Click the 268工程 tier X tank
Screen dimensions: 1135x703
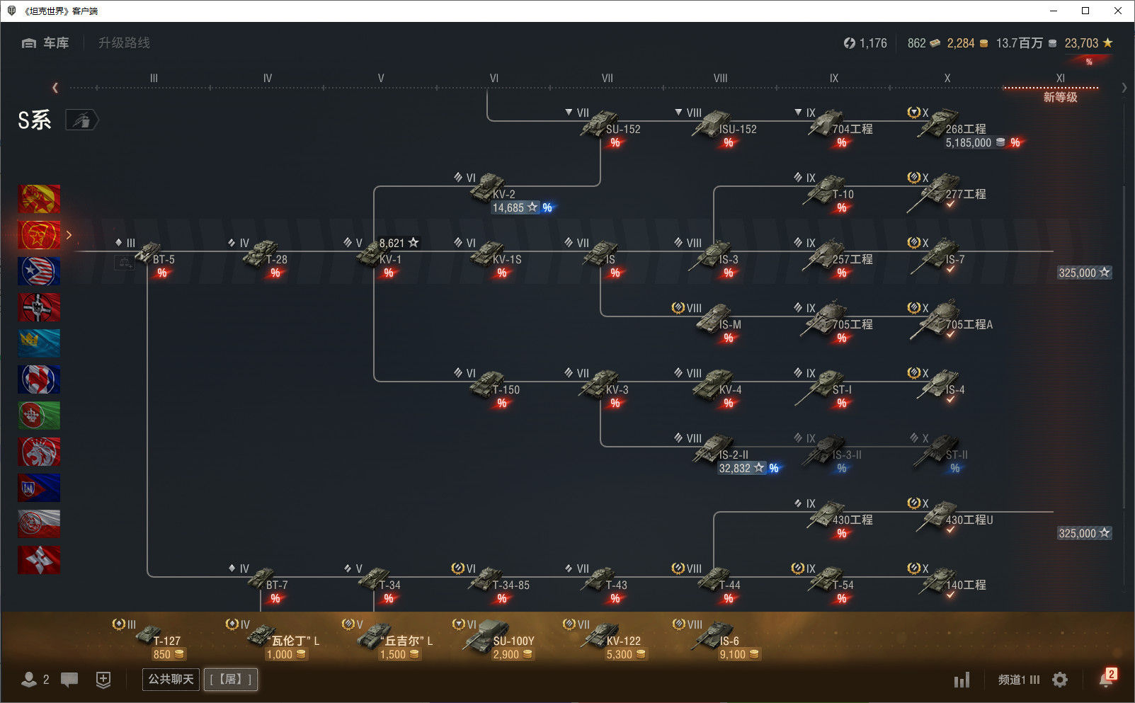click(938, 125)
